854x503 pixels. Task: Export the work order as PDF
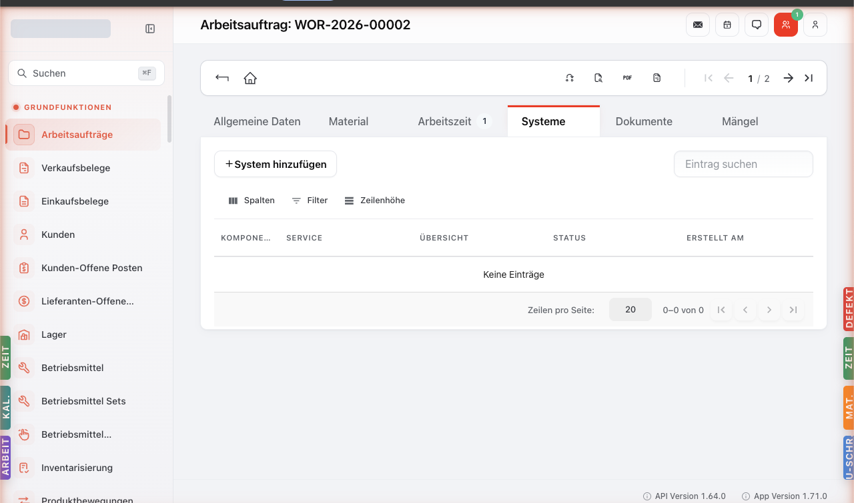click(627, 78)
